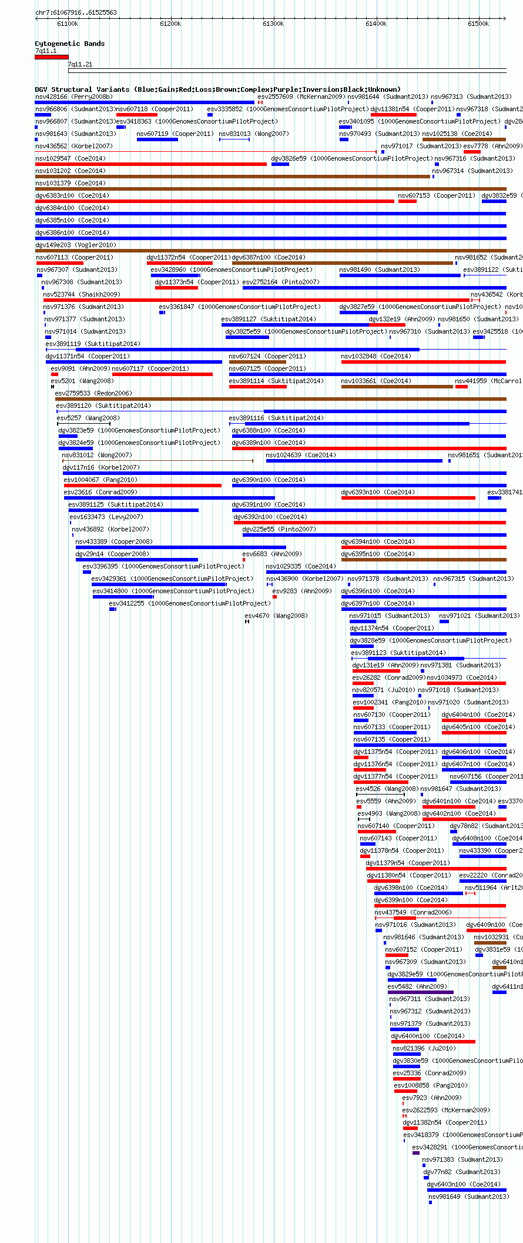Click the nsv433389 (Cooper2008) label

[x=114, y=541]
